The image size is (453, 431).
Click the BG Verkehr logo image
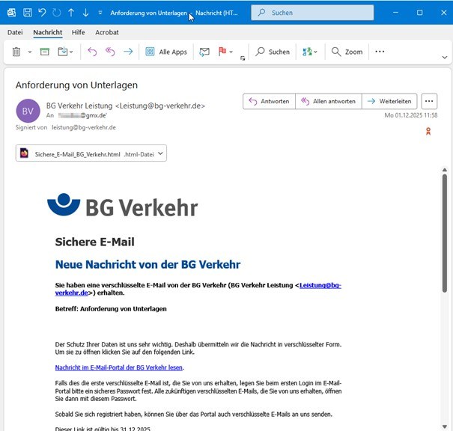click(123, 206)
